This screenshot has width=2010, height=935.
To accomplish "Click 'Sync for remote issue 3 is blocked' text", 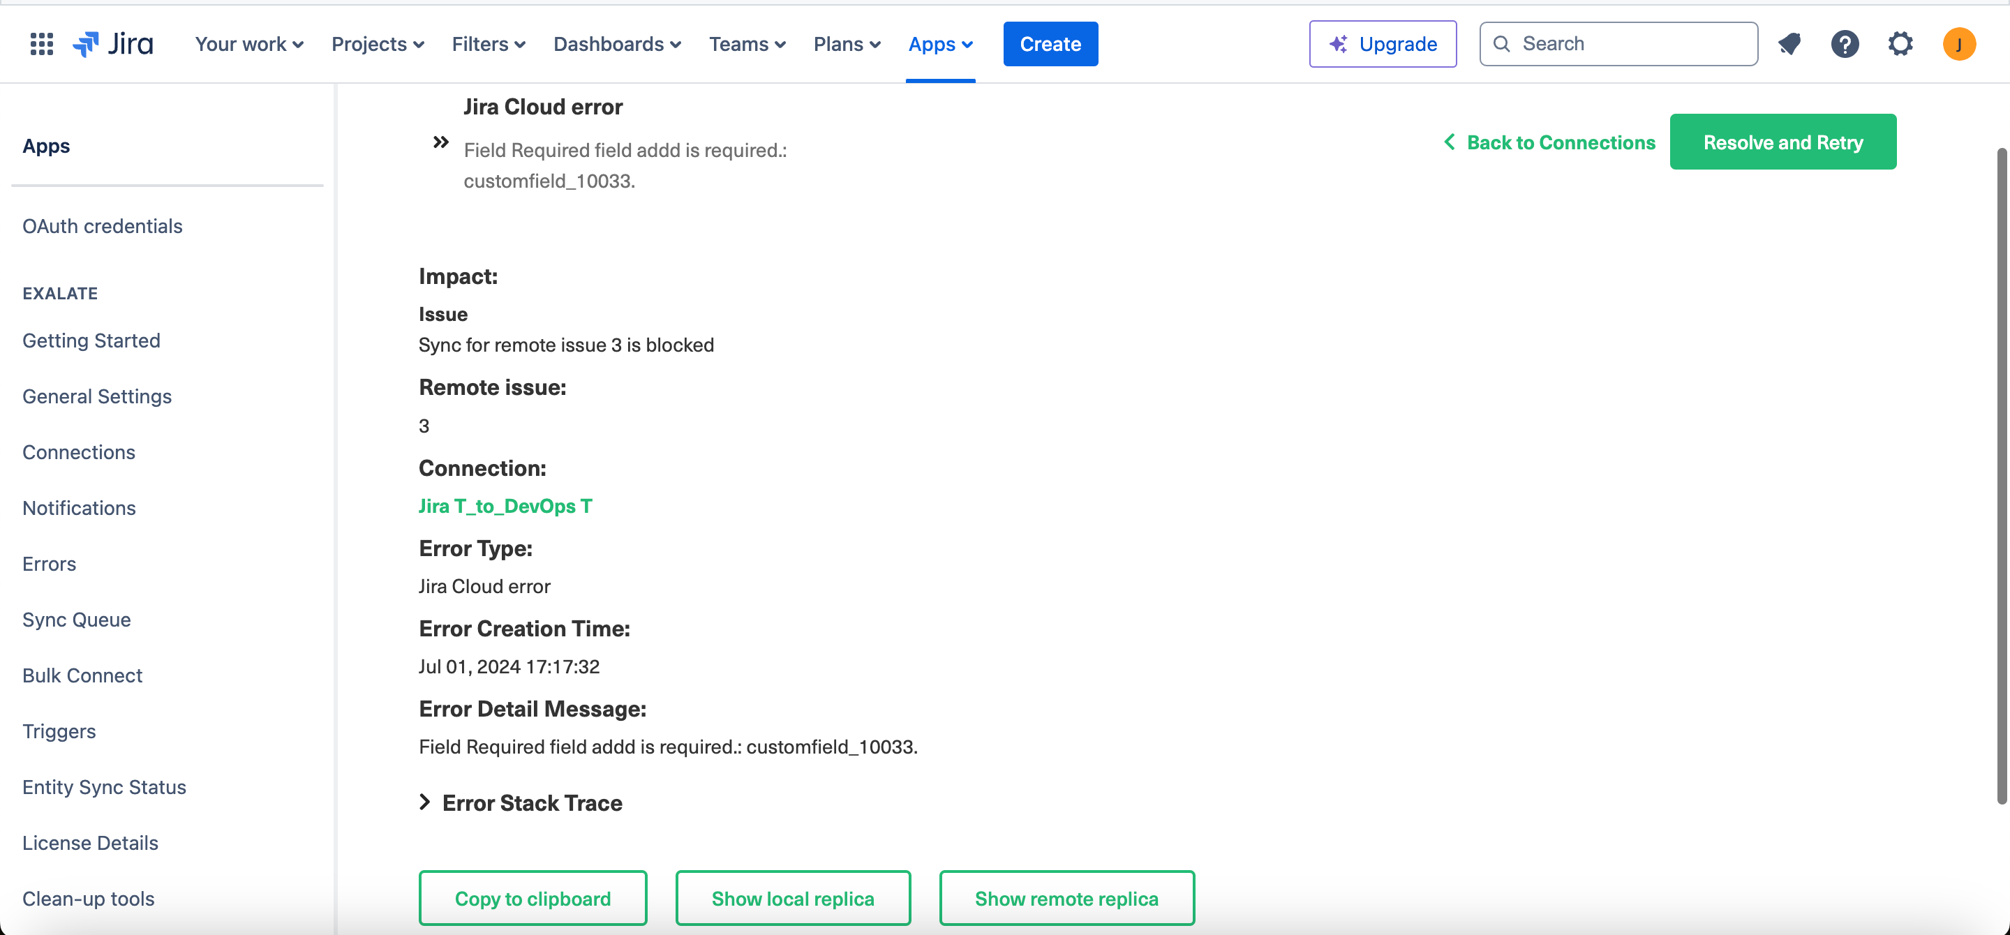I will point(566,345).
